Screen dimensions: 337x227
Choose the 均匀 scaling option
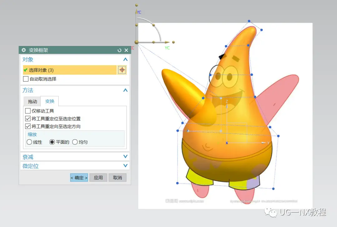click(x=75, y=142)
